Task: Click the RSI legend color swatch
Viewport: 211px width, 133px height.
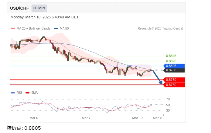Action: [13, 93]
